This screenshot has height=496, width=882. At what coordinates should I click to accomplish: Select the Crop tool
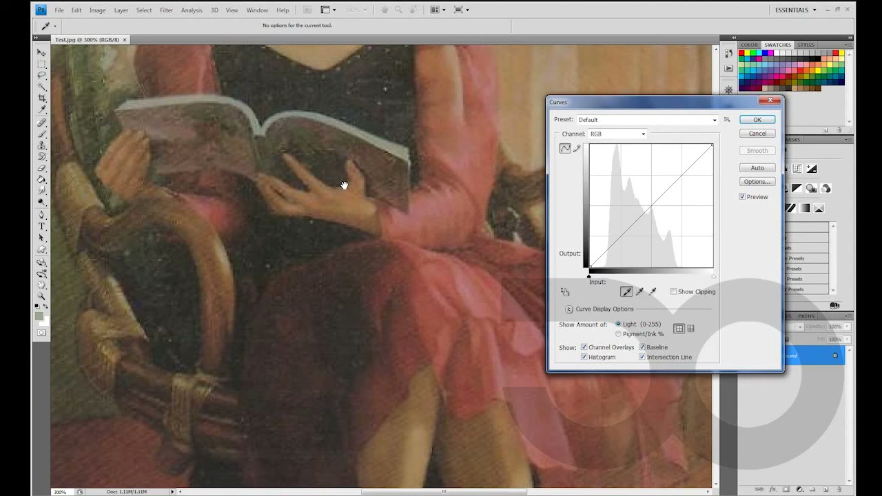point(41,99)
